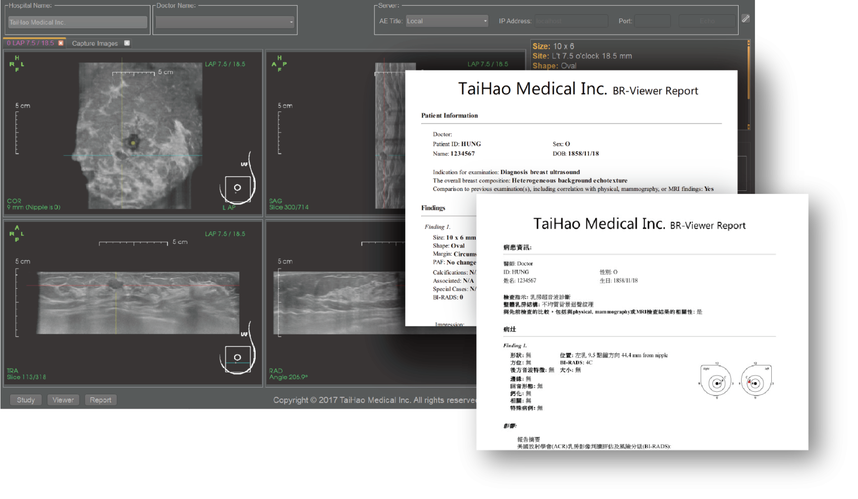Viewport: 858px width, 499px height.
Task: Click the 'TRA Slice 113/318' label
Action: [26, 374]
